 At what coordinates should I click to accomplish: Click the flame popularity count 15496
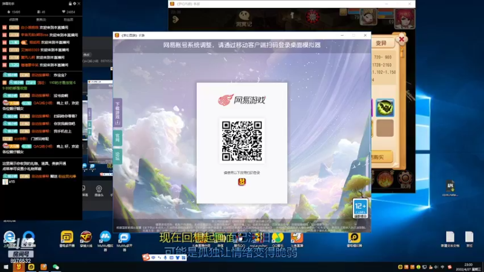(x=13, y=12)
